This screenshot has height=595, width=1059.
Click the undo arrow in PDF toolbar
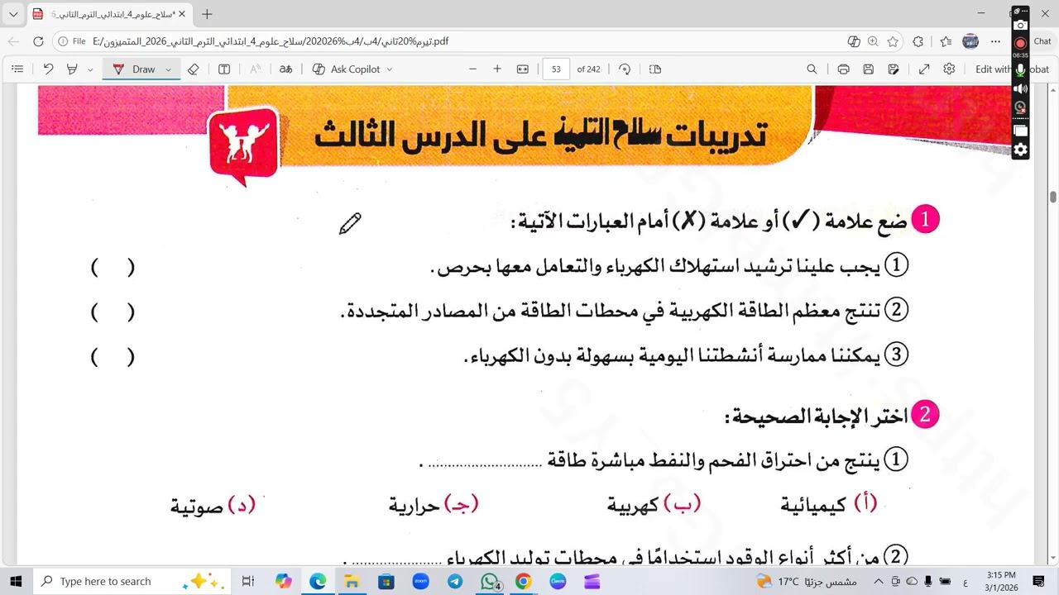pyautogui.click(x=48, y=69)
